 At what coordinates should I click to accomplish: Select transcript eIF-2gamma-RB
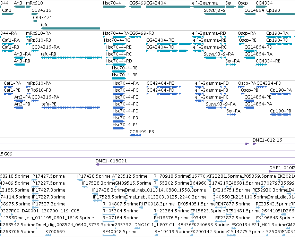click(209, 44)
